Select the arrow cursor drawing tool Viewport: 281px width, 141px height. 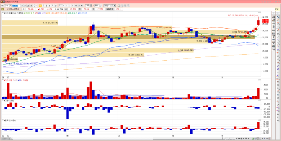278,17
